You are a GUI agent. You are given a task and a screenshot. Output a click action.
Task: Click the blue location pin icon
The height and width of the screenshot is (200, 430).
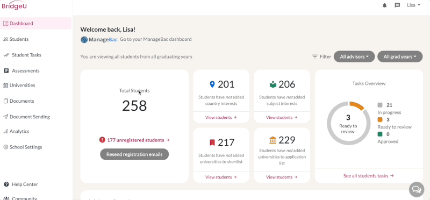(x=212, y=84)
